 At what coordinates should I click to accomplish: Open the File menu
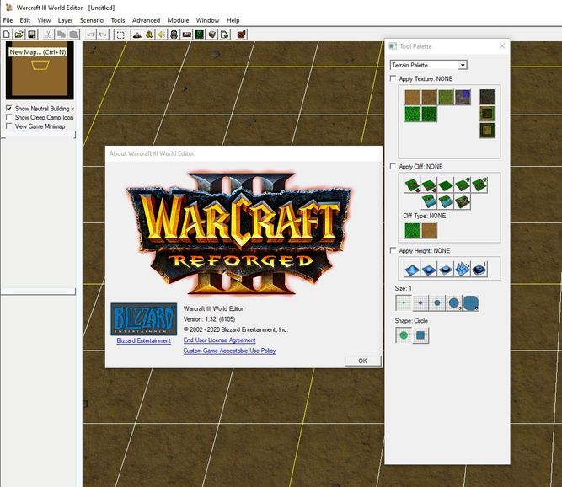(x=8, y=20)
